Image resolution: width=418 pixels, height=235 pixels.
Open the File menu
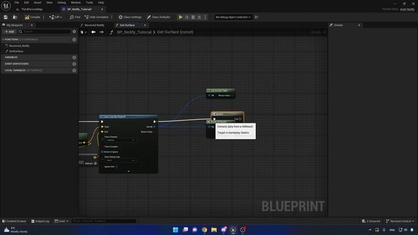click(16, 3)
